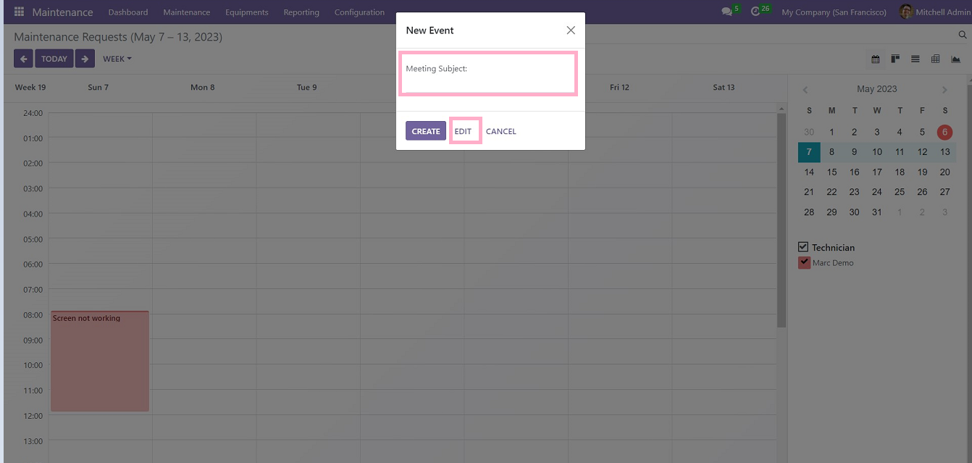The width and height of the screenshot is (972, 463).
Task: Open the Configuration menu
Action: pyautogui.click(x=359, y=12)
